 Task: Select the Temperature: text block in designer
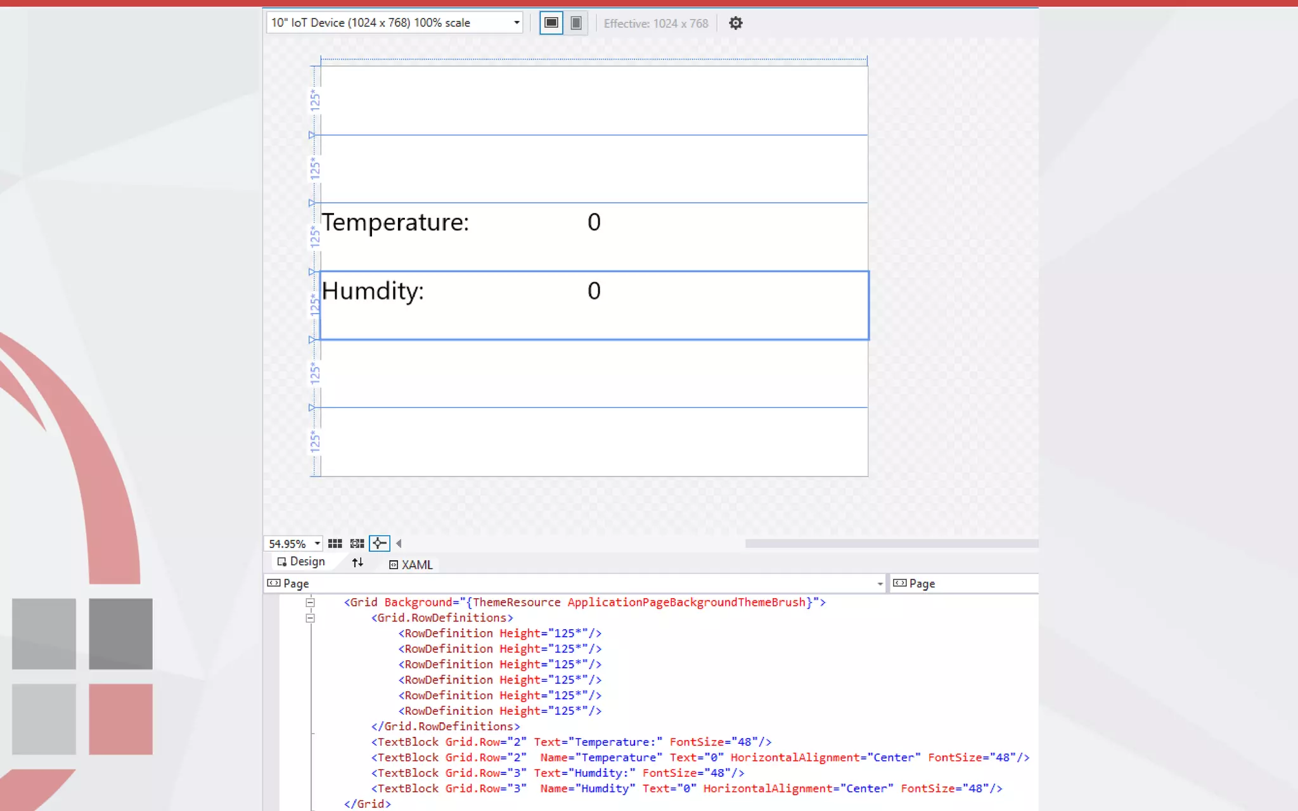(395, 222)
